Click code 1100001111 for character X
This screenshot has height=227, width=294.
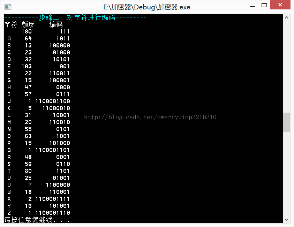53,199
